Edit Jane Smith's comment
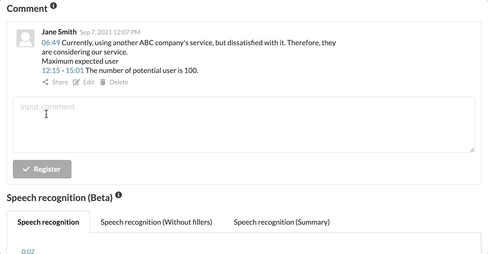Screen dimensions: 488x254 click(x=84, y=82)
